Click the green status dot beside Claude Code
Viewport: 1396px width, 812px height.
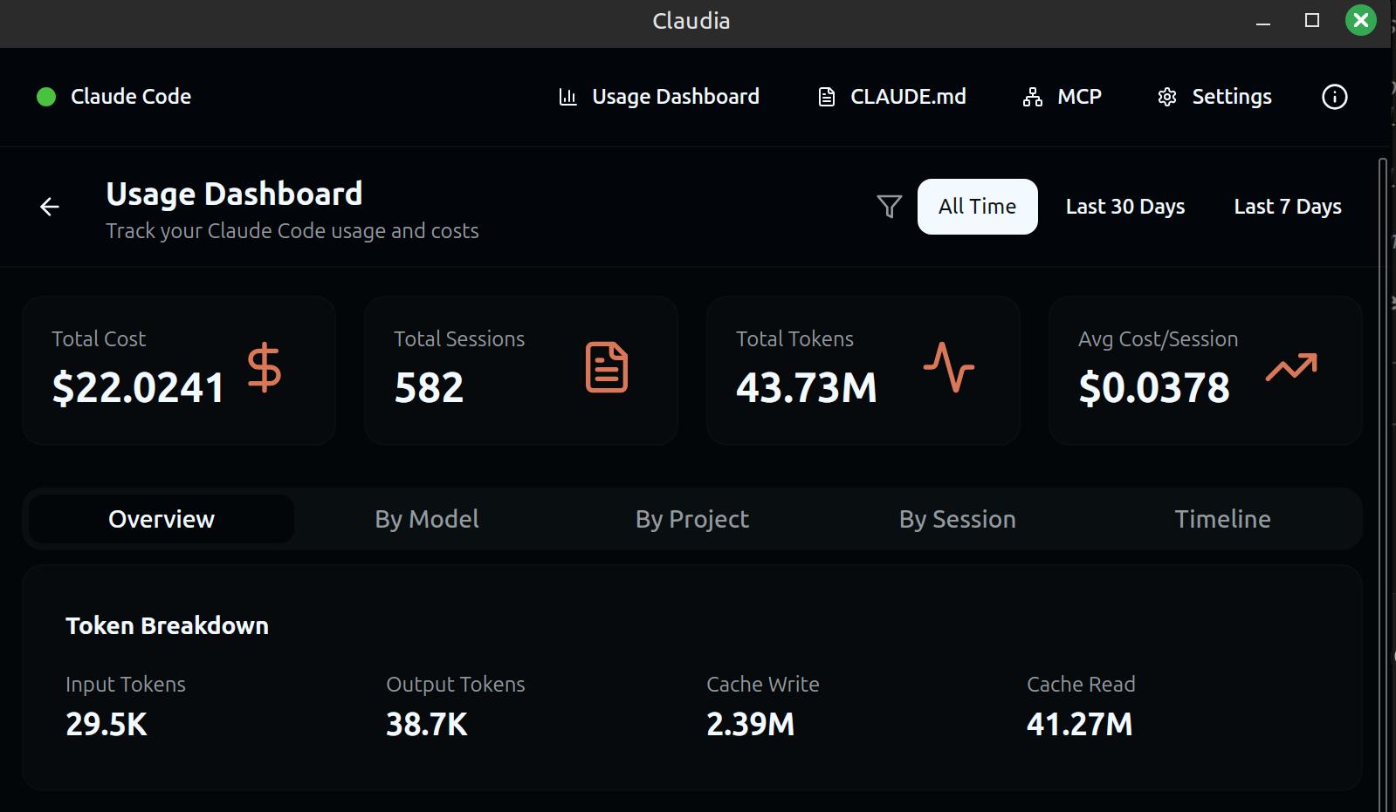46,97
